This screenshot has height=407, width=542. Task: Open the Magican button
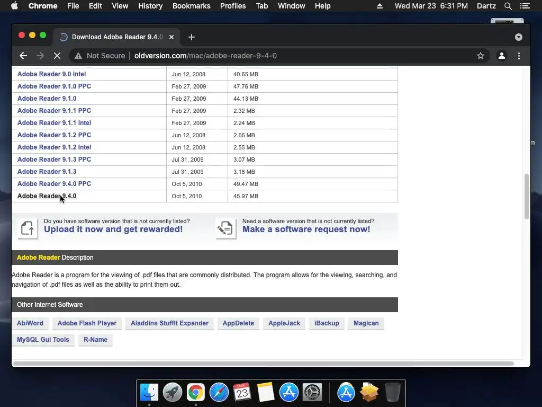[366, 323]
